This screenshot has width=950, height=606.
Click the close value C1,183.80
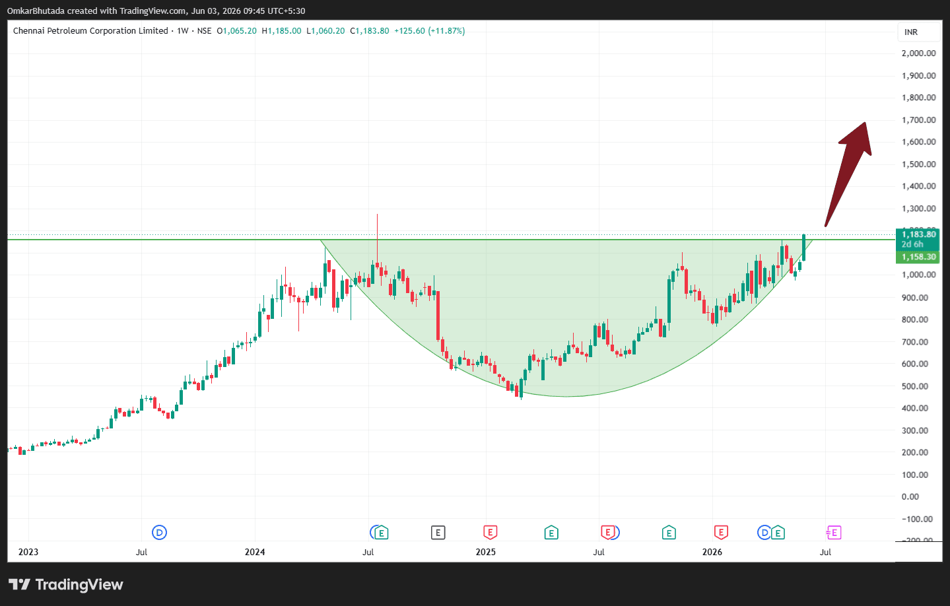click(370, 31)
